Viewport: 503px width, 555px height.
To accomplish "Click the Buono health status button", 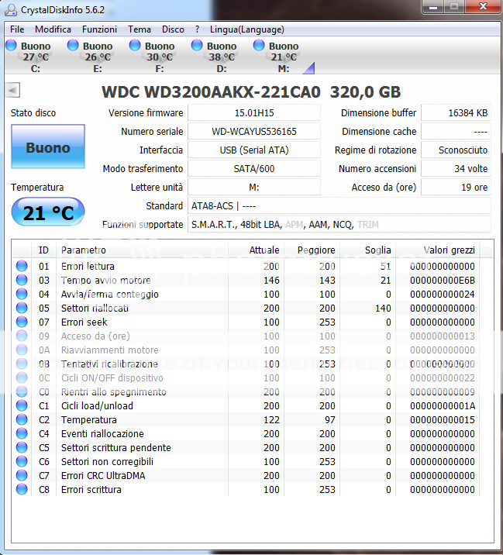I will point(47,147).
